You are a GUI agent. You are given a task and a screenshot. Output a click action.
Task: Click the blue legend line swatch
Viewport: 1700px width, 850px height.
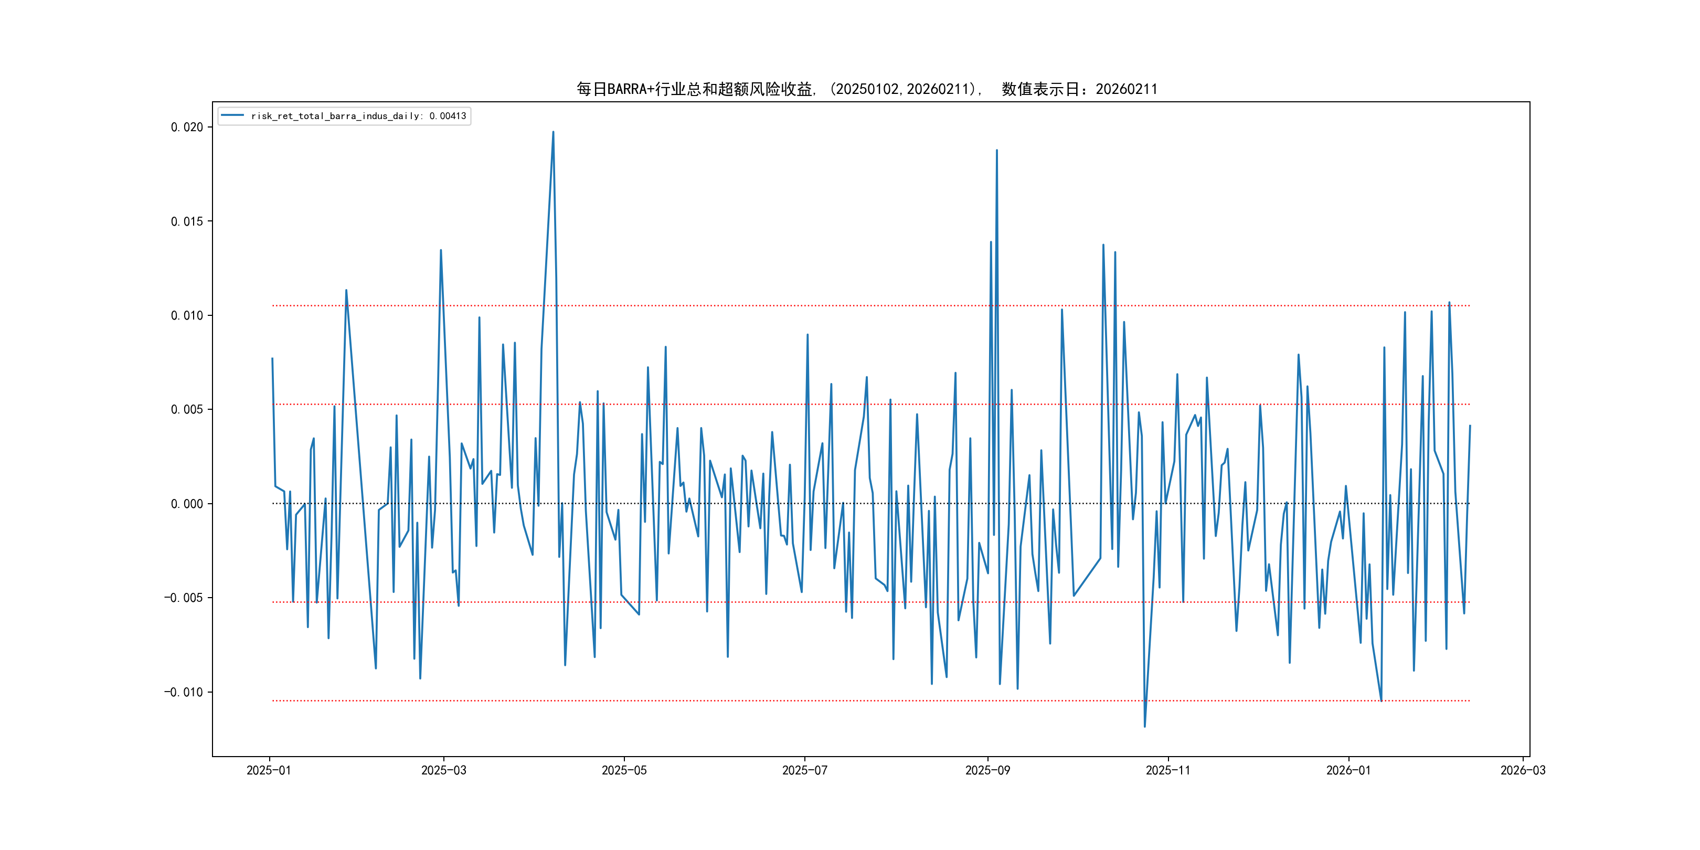tap(232, 115)
